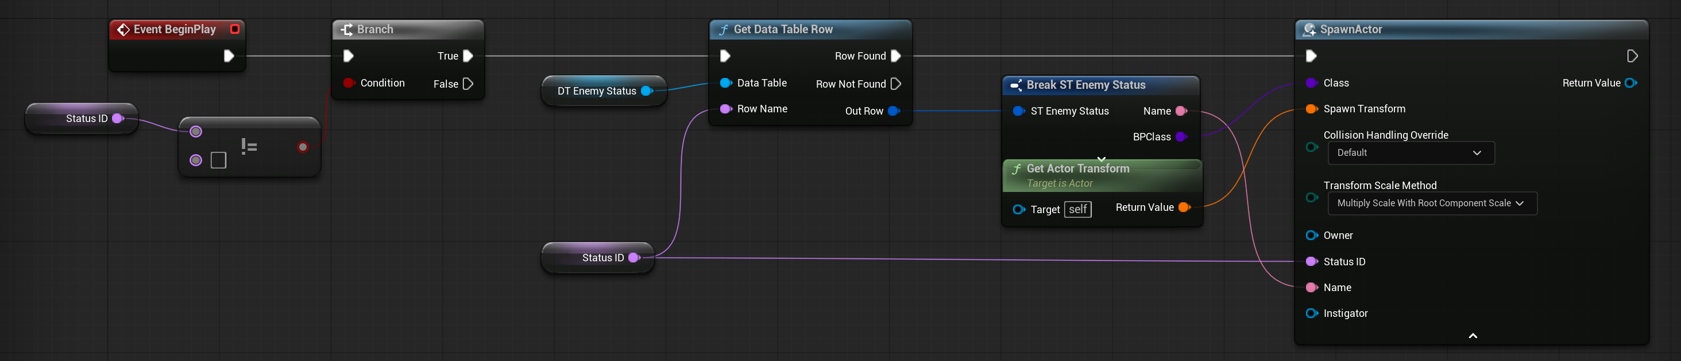Click the Branch node icon
The height and width of the screenshot is (361, 1681).
347,29
